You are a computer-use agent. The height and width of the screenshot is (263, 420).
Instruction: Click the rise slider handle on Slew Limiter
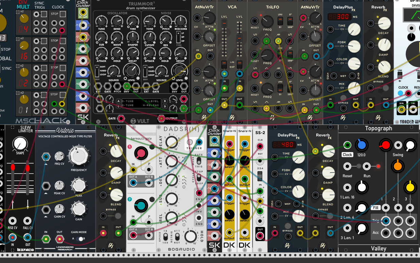(13, 167)
